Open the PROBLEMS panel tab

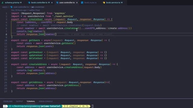coord(8,101)
